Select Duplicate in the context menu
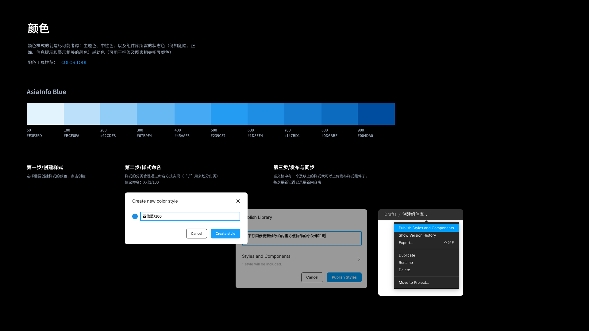The image size is (589, 331). click(x=406, y=255)
